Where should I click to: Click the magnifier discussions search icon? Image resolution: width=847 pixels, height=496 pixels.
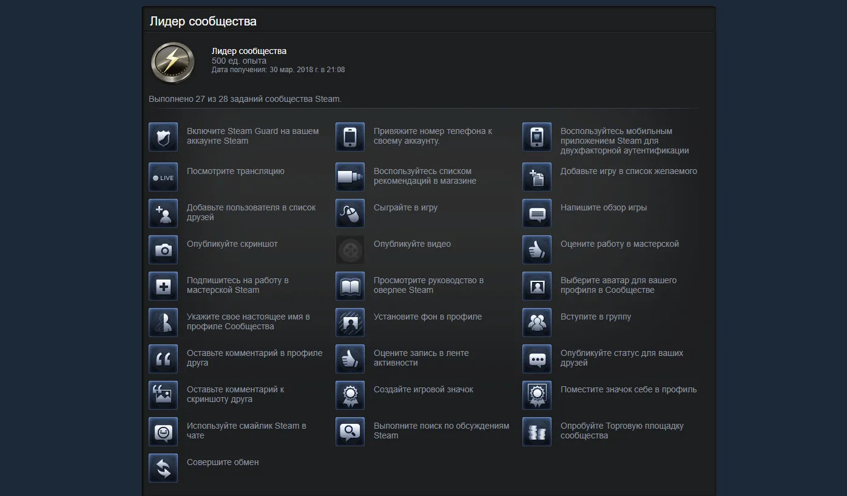350,432
